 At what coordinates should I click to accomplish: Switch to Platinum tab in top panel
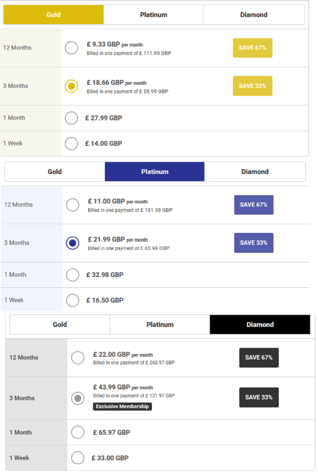(x=154, y=14)
